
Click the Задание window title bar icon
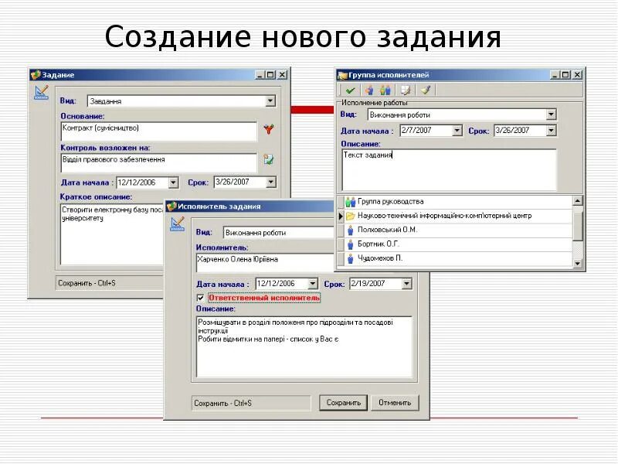coord(36,74)
